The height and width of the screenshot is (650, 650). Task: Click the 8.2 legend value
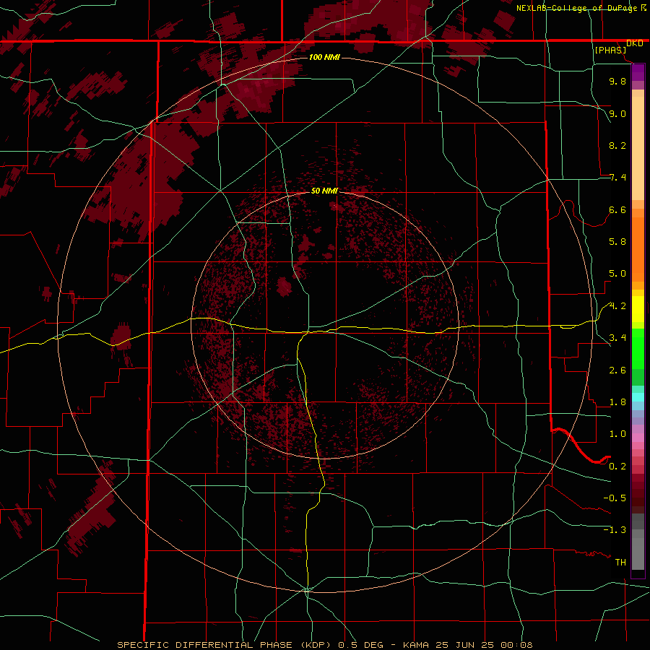[617, 145]
